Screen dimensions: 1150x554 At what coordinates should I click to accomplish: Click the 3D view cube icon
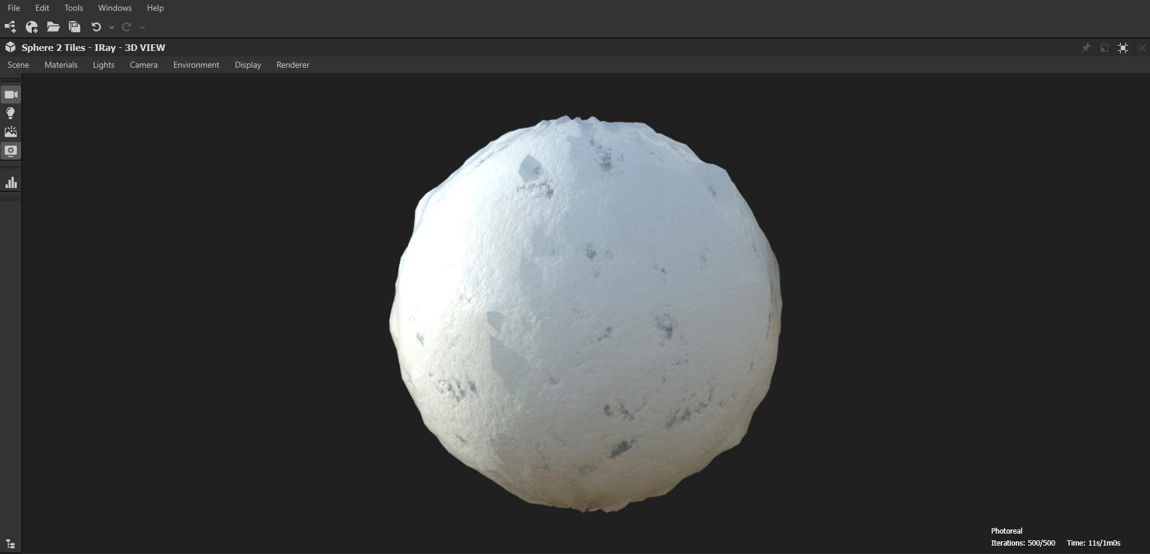[10, 47]
